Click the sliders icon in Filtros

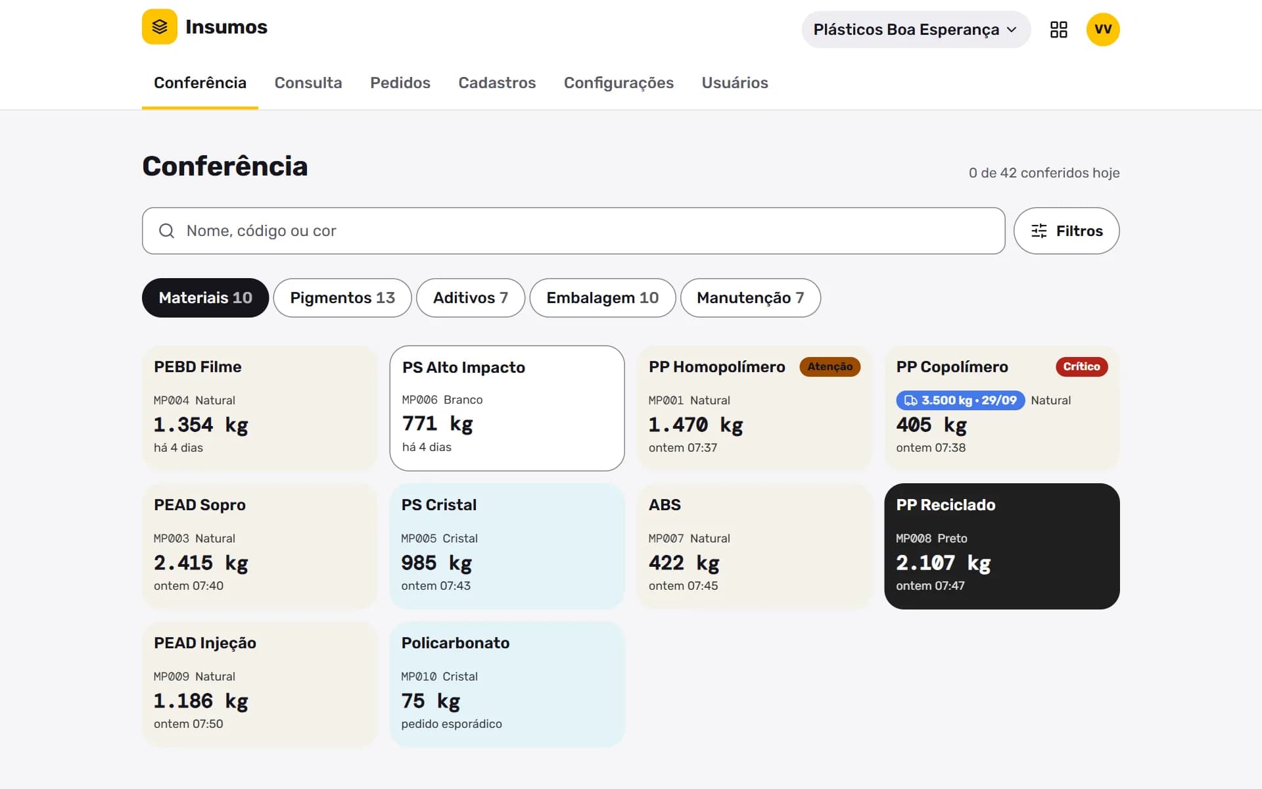(x=1039, y=231)
